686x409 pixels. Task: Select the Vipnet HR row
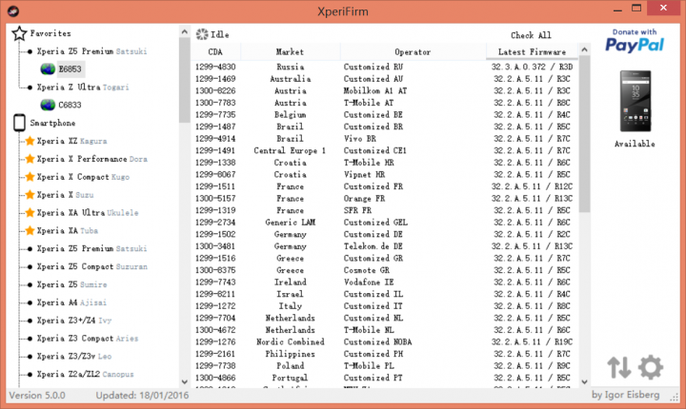(385, 174)
